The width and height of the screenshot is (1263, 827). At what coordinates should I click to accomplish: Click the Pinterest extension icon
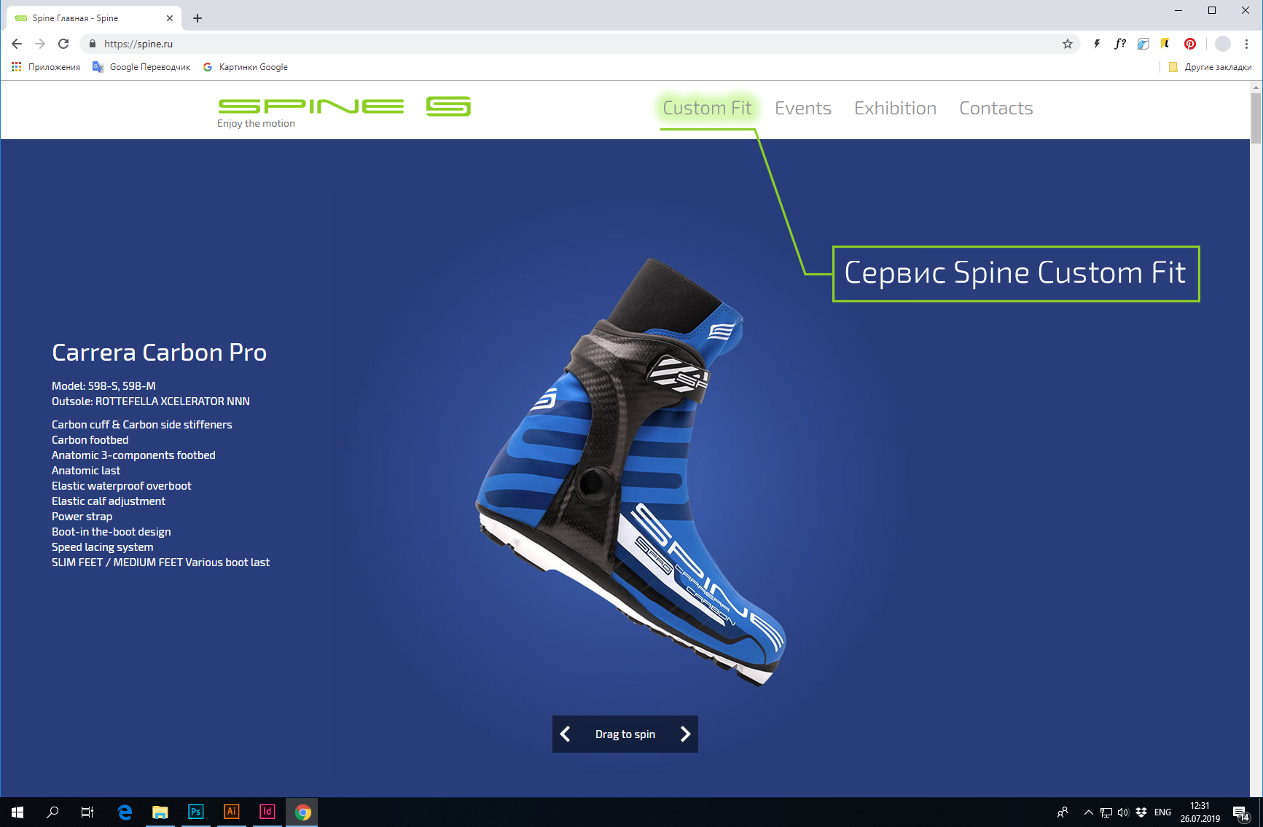tap(1190, 44)
